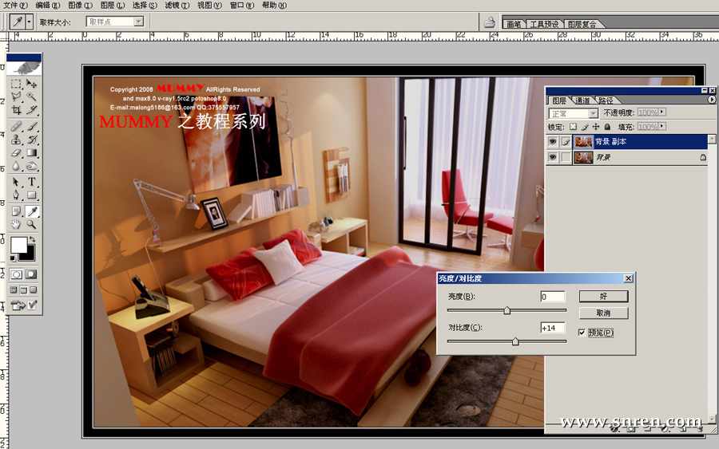This screenshot has height=449, width=719.
Task: Click the white foreground color swatch
Action: [19, 245]
